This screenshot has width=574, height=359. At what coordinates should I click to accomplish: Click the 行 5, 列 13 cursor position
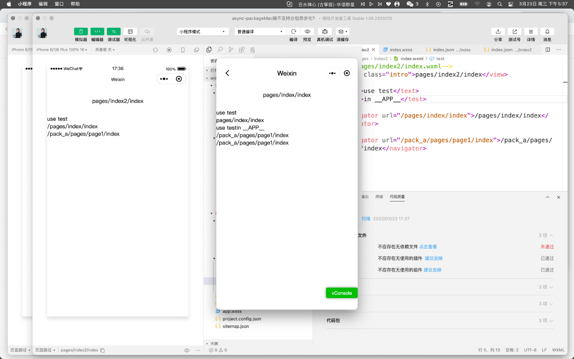[x=489, y=350]
